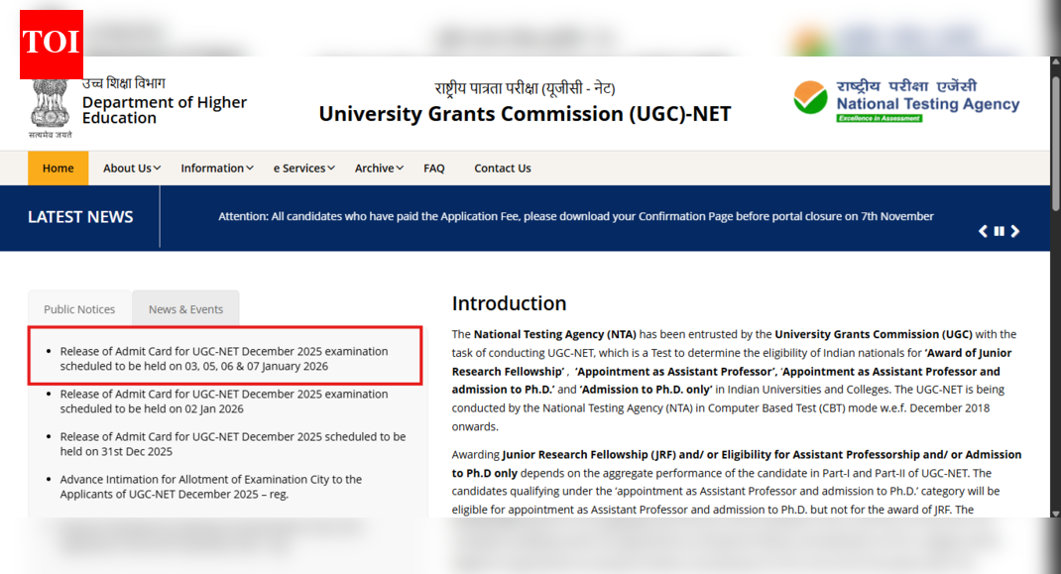Click the TOI logo badge
Screen dimensions: 1061x574
click(x=52, y=45)
